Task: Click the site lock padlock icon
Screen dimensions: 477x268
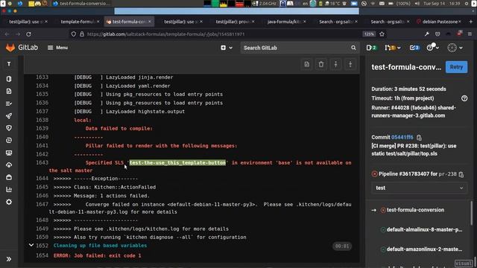Action: tap(81, 34)
